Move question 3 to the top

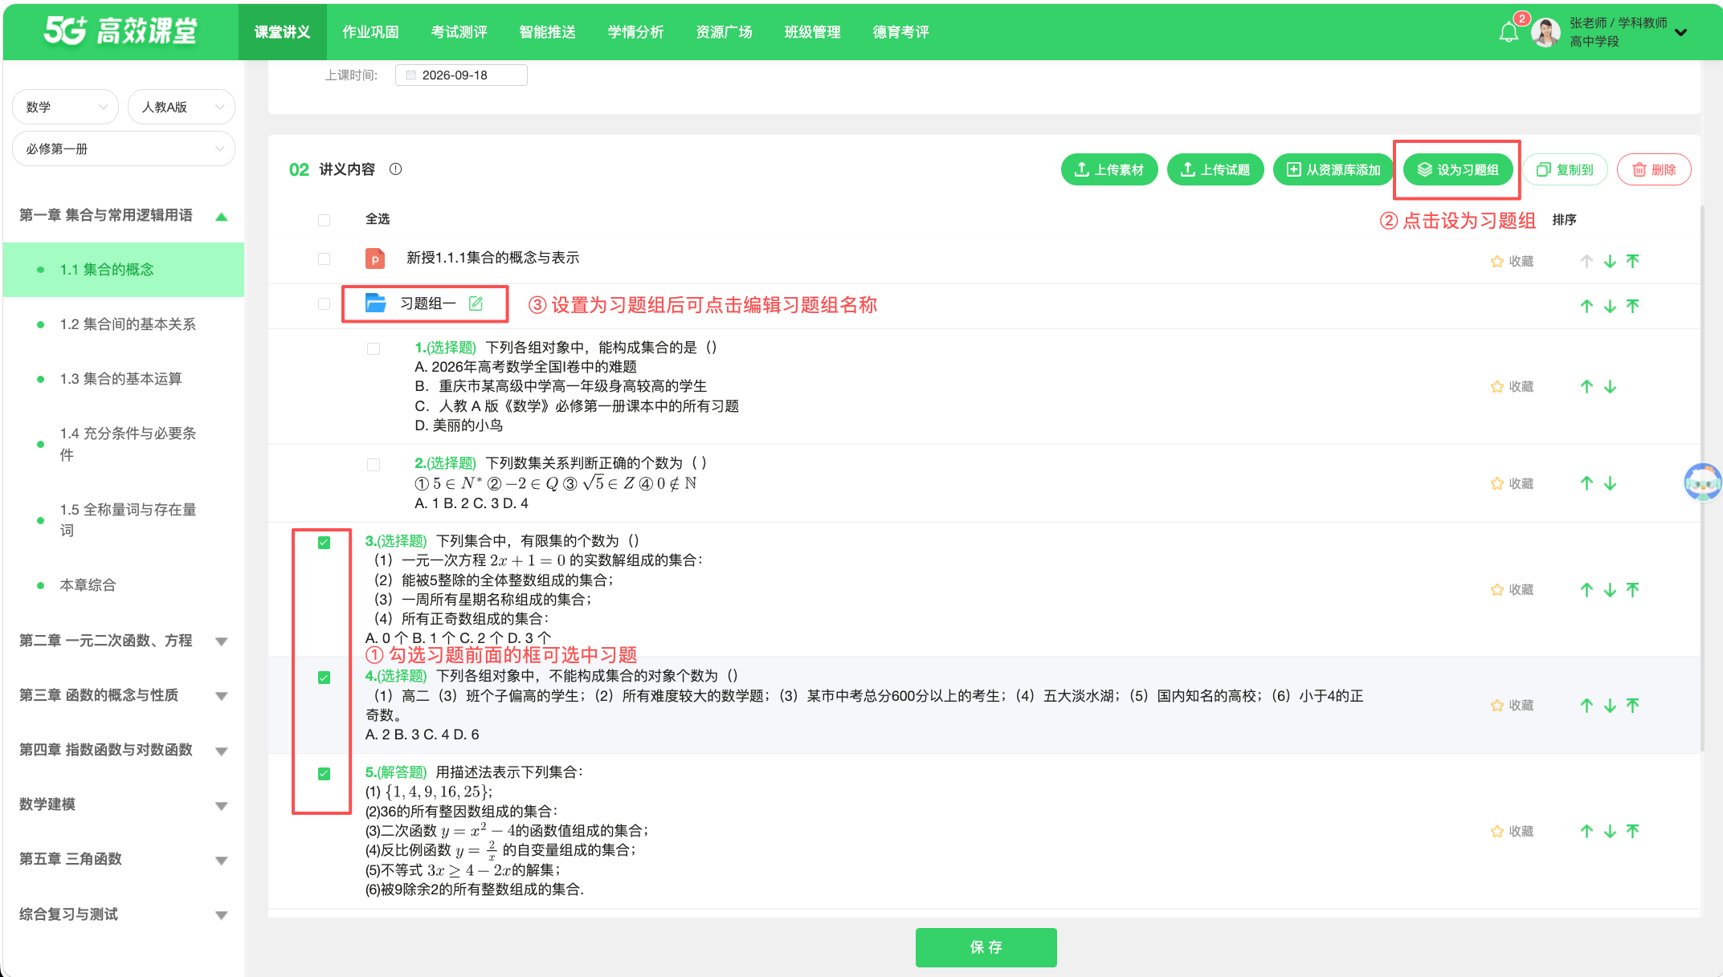[1632, 590]
